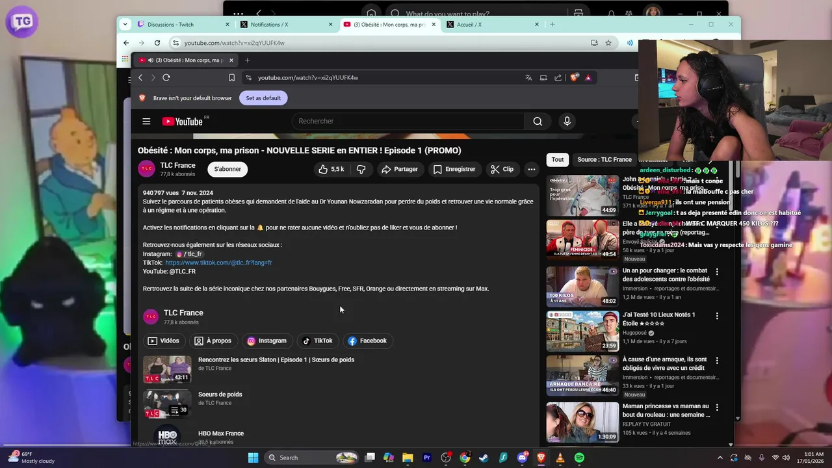
Task: Go back in the Brave browser
Action: 140,77
